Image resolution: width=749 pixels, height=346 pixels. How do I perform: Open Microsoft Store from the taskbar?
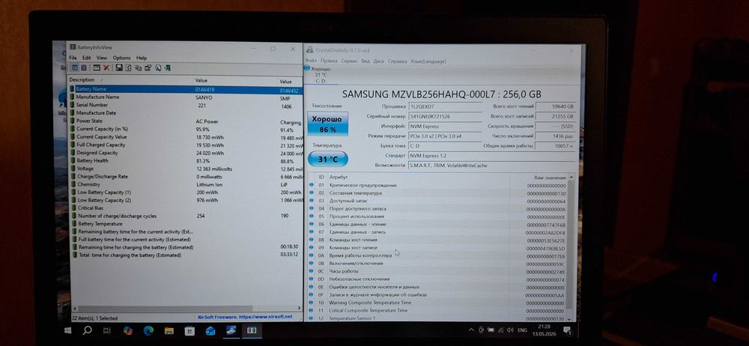[189, 331]
